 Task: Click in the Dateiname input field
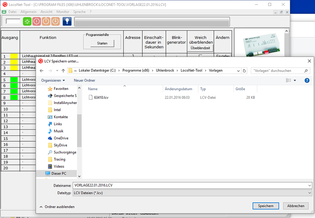[x=190, y=185]
